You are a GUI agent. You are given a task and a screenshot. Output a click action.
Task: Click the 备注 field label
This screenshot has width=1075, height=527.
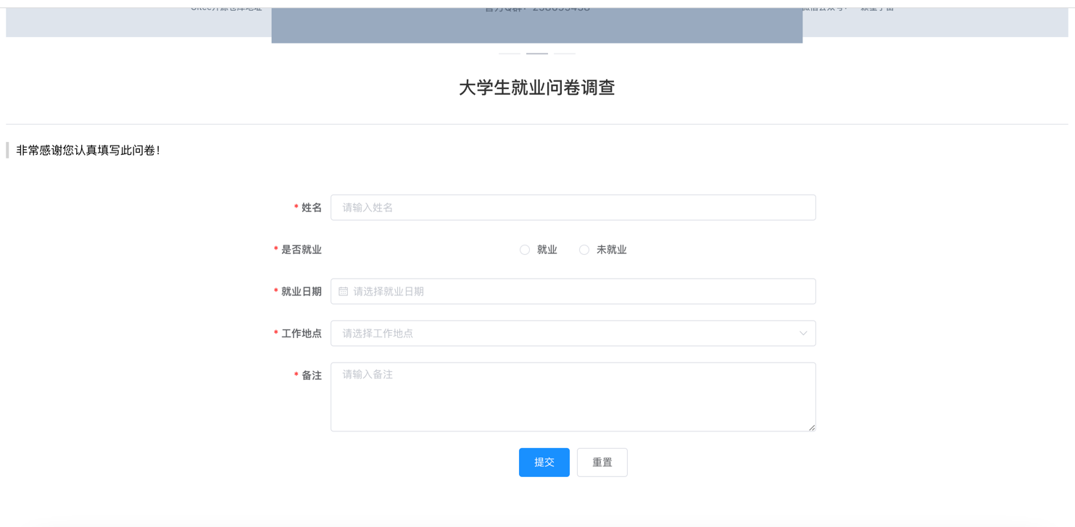(x=312, y=376)
